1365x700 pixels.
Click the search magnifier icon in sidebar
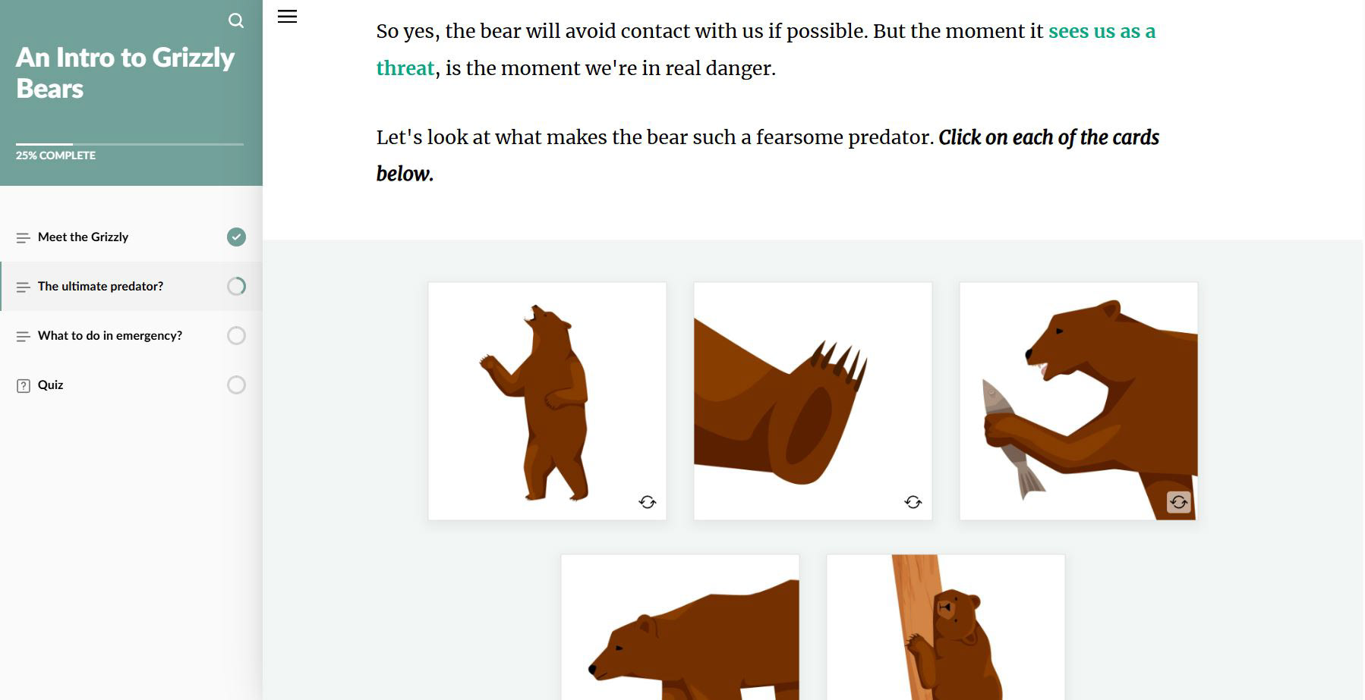click(236, 20)
